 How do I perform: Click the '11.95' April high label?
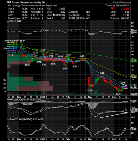tap(123, 82)
